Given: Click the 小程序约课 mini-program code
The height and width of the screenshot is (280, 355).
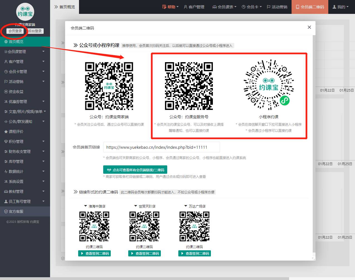Looking at the screenshot, I should [x=269, y=84].
